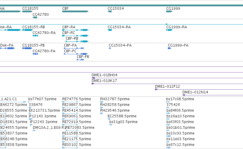Open the CG1999-RA transcript label

176,27
